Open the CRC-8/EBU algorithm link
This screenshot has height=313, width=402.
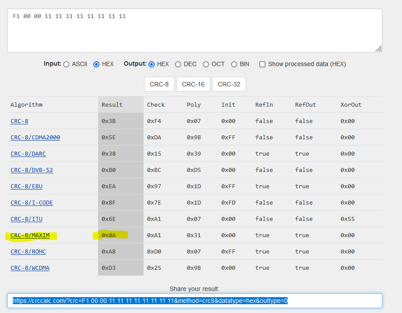26,186
